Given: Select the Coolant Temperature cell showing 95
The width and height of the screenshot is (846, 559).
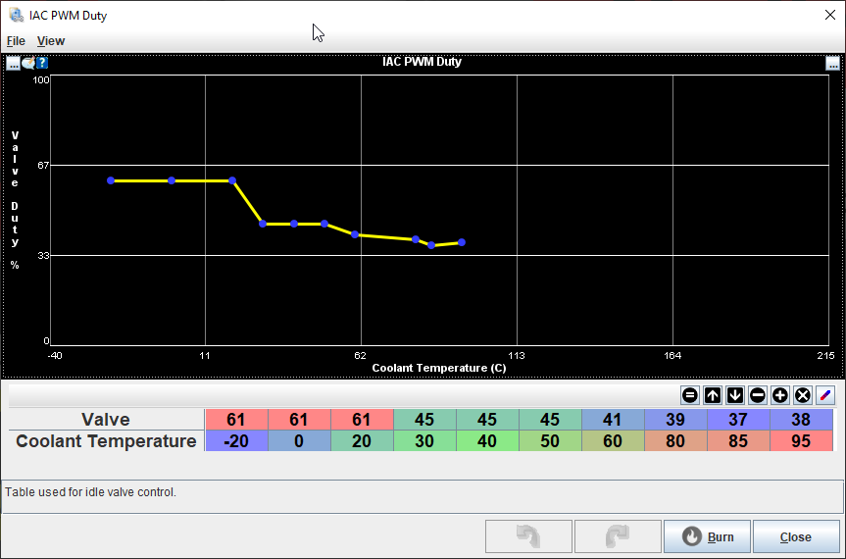Looking at the screenshot, I should pyautogui.click(x=801, y=441).
